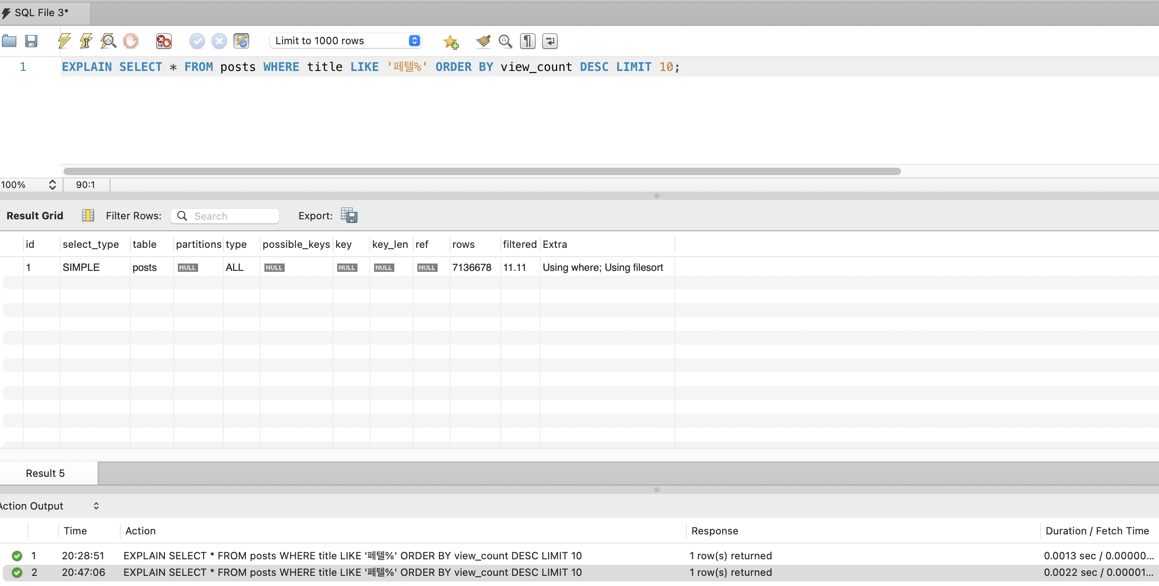Toggle auto-commit mode button
This screenshot has width=1159, height=586.
pos(241,41)
